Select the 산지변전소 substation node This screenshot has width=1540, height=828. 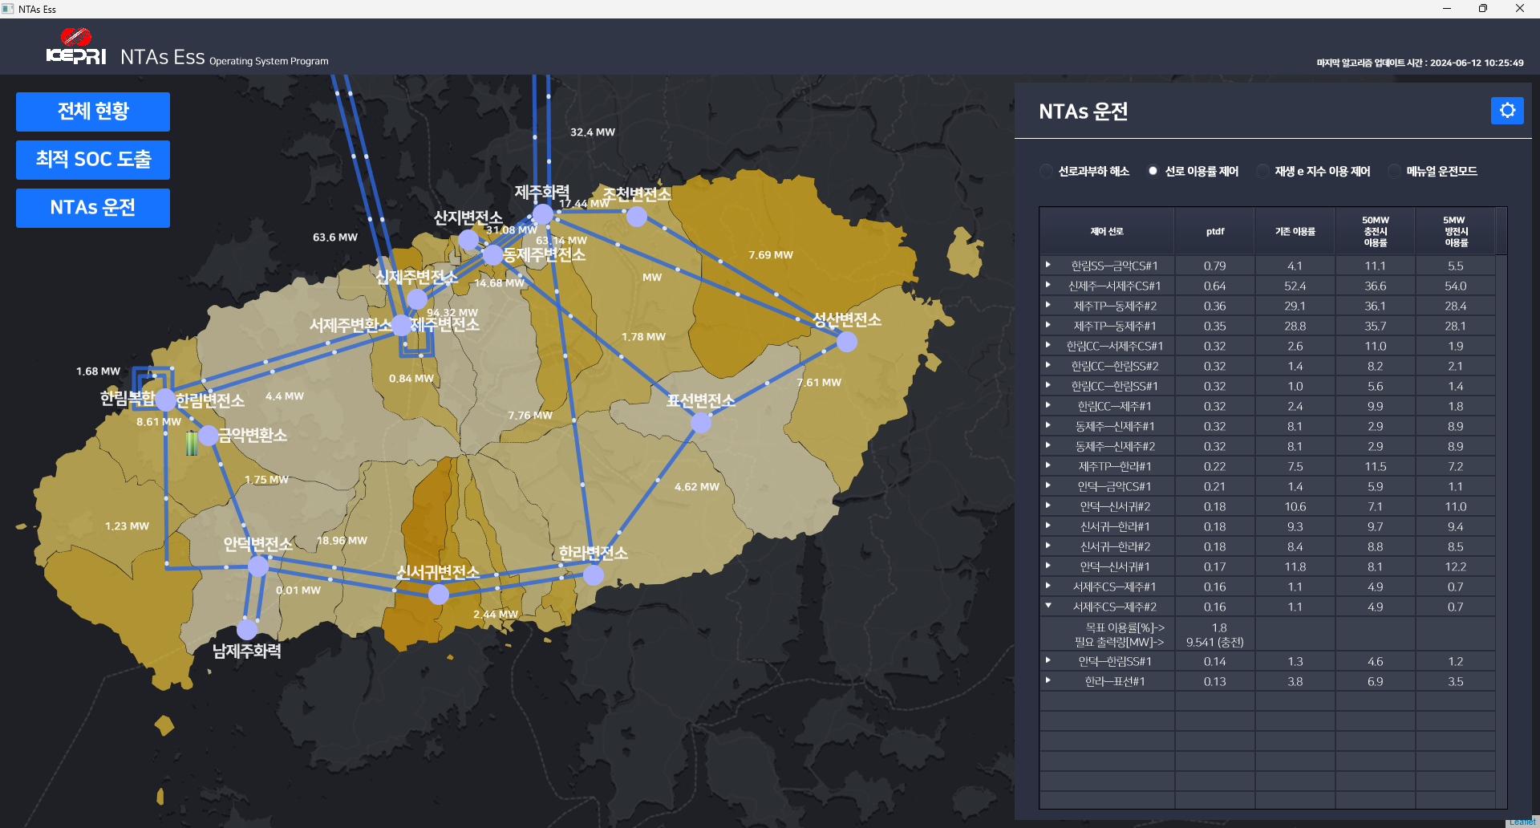[468, 239]
